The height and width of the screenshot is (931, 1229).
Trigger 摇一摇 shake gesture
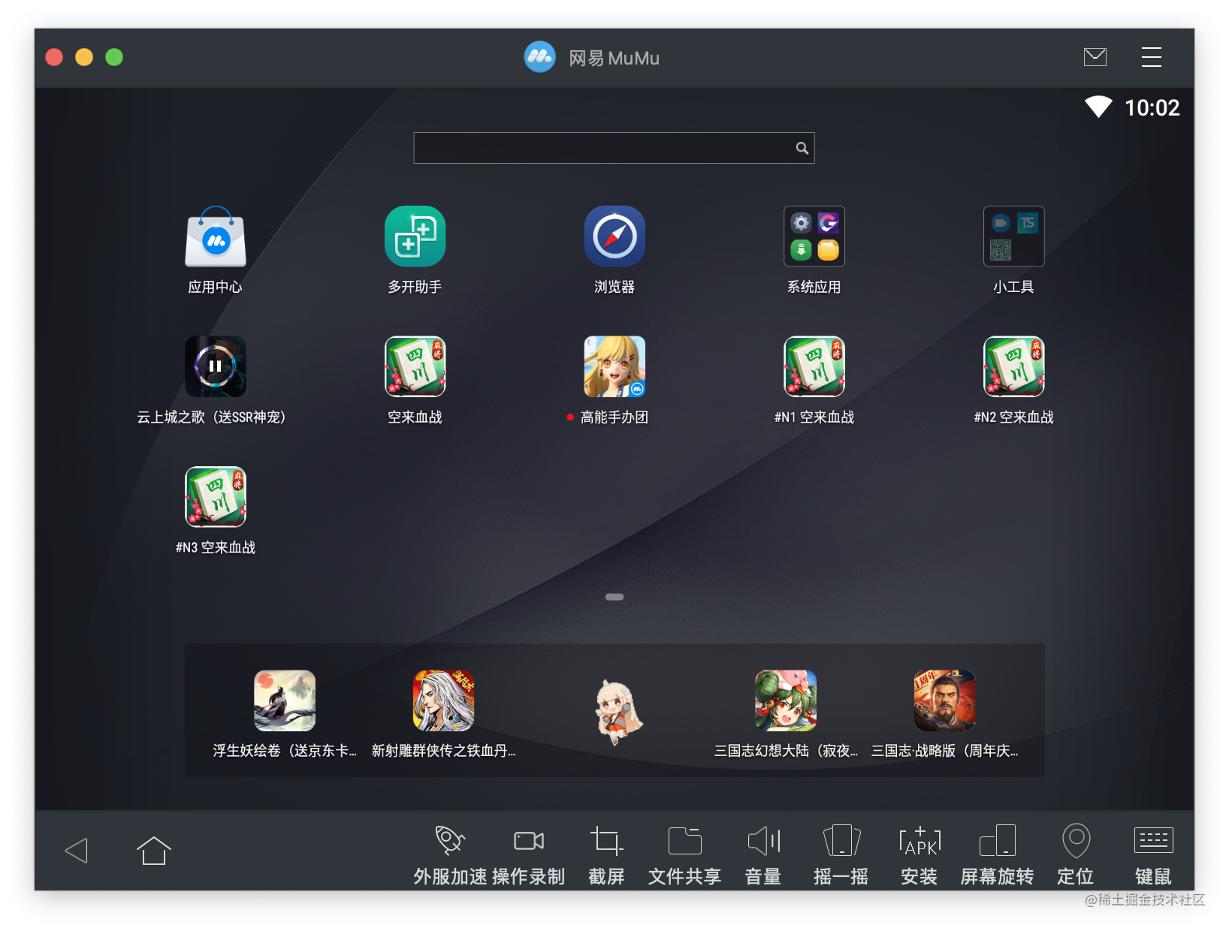[841, 854]
